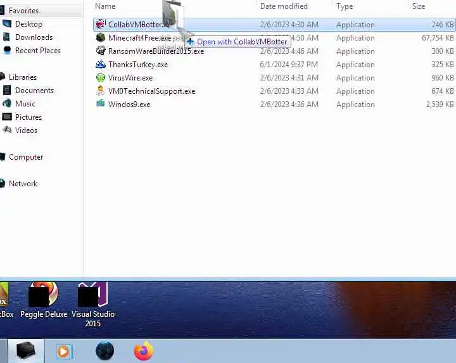
Task: Click the 2,539 KB size cell
Action: (x=440, y=105)
